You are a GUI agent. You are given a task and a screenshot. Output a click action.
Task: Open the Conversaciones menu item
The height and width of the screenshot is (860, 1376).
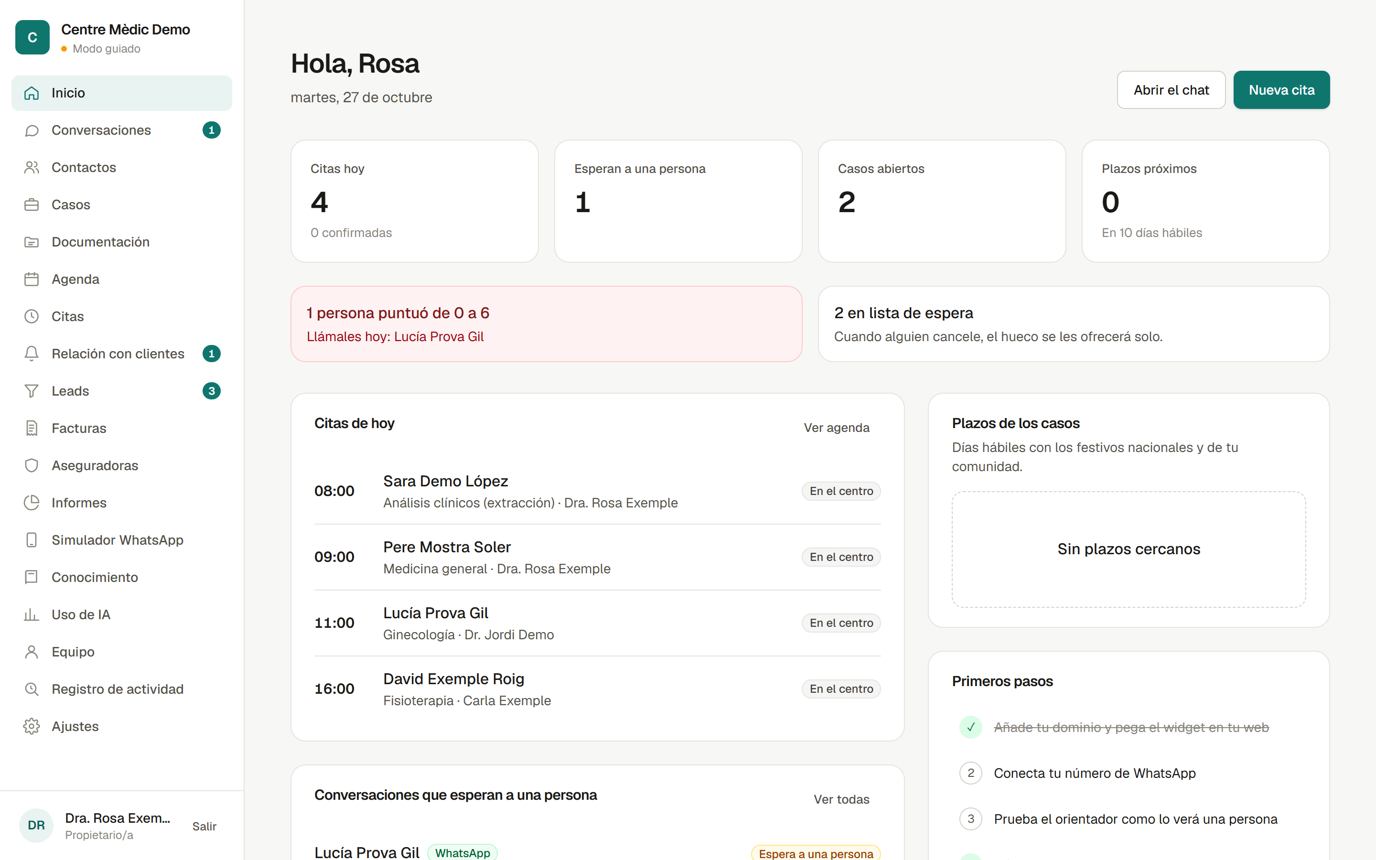pyautogui.click(x=122, y=130)
